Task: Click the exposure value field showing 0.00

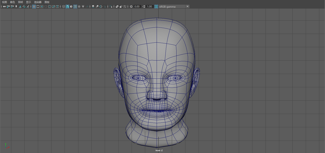Action: [137, 6]
